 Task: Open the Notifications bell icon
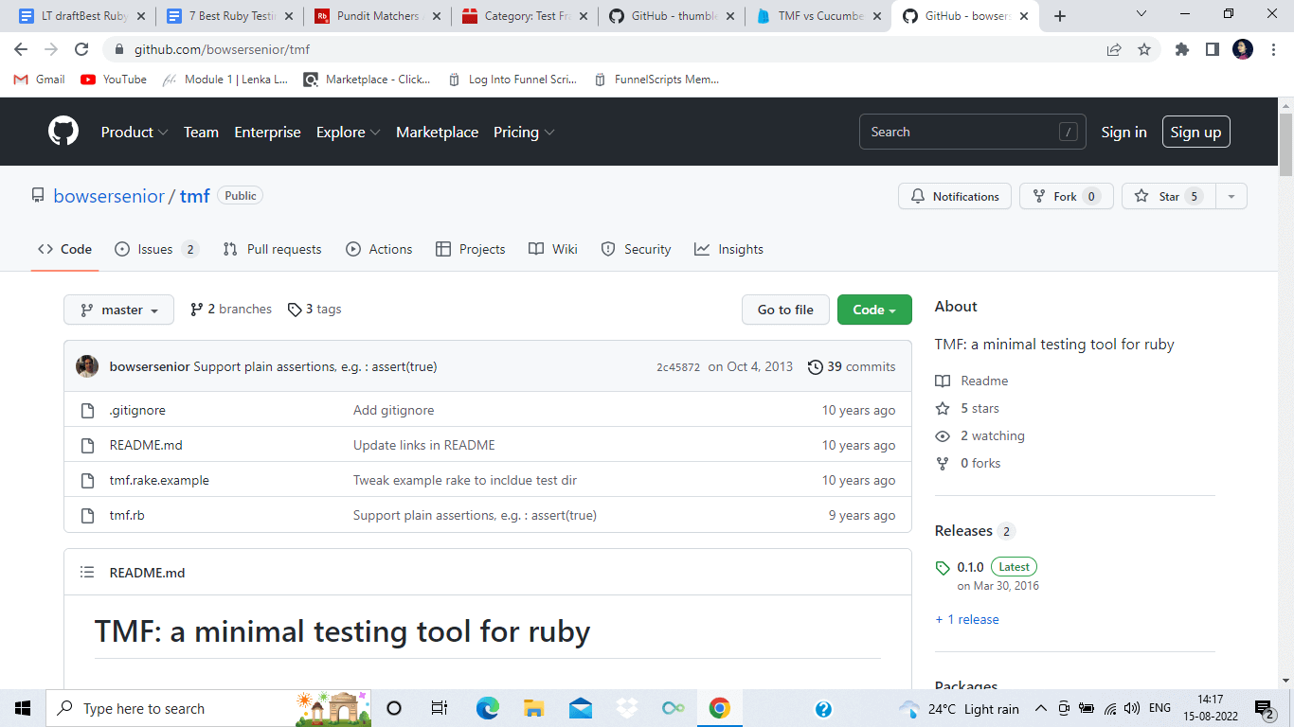pos(918,196)
